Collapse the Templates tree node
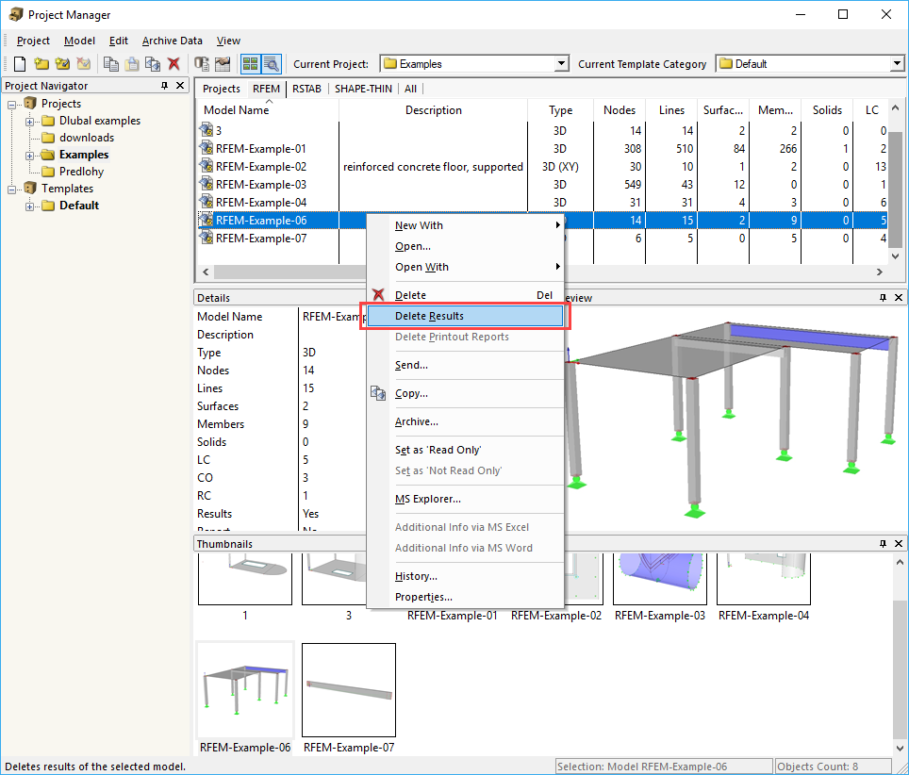909x775 pixels. pyautogui.click(x=11, y=190)
